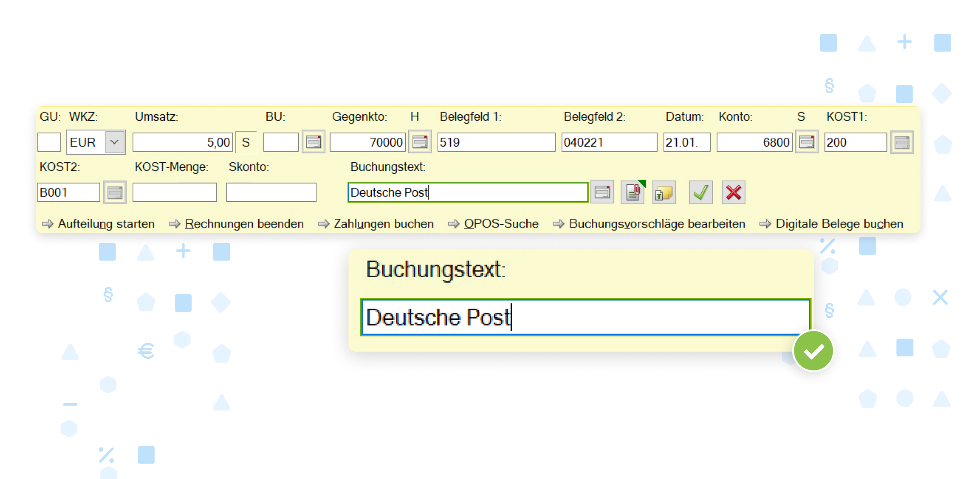Open the BU lookup list icon
The width and height of the screenshot is (970, 479).
pos(313,142)
